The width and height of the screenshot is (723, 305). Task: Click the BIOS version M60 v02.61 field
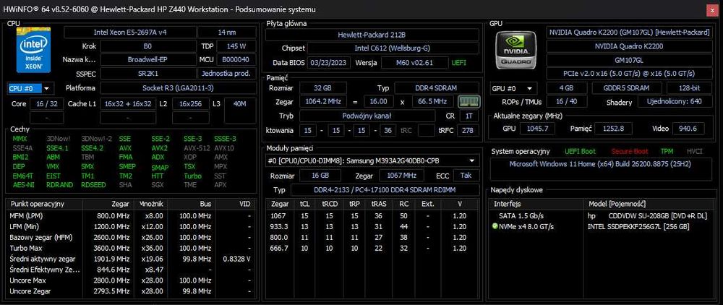[414, 63]
